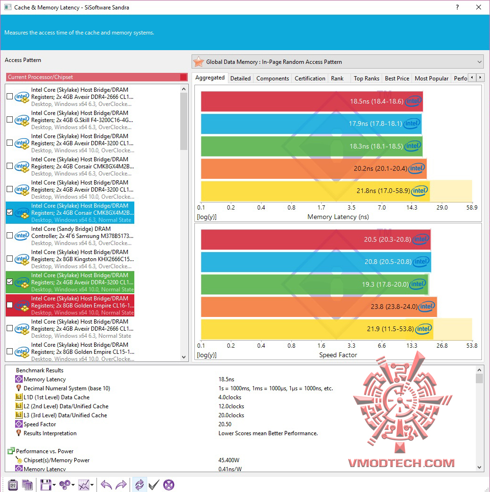Open the chart icon dropdown arrow
490x492 pixels.
(x=92, y=485)
